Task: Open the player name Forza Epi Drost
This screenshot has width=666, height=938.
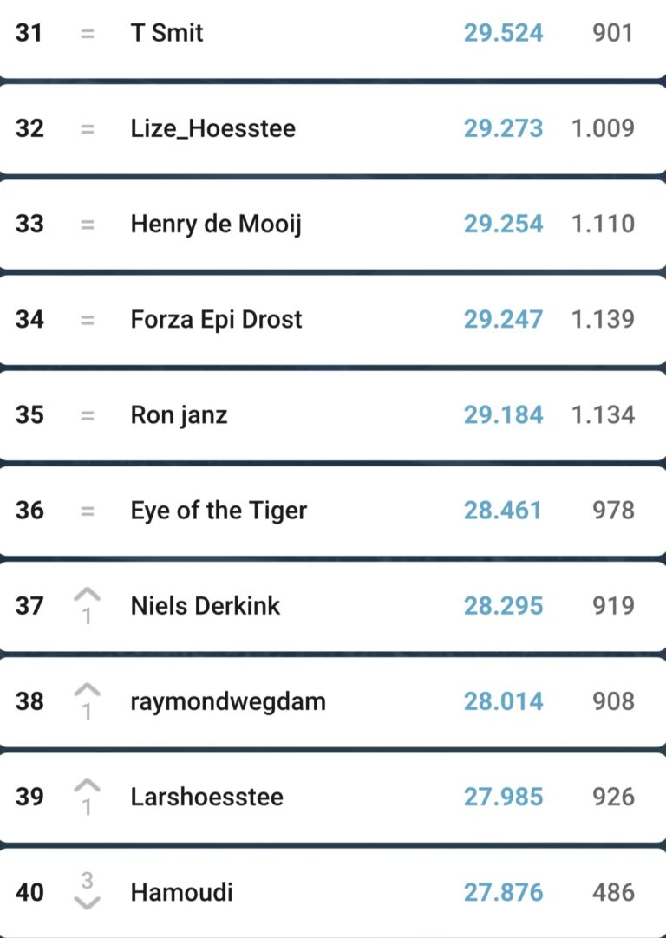Action: click(216, 319)
